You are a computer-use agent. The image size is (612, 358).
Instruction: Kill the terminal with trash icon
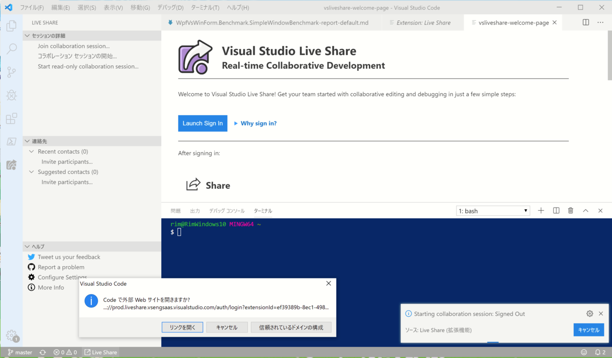pyautogui.click(x=571, y=211)
